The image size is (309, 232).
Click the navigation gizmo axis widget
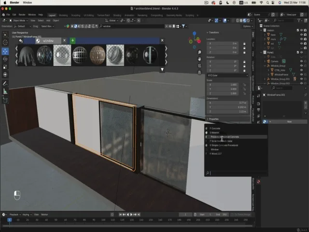click(195, 40)
